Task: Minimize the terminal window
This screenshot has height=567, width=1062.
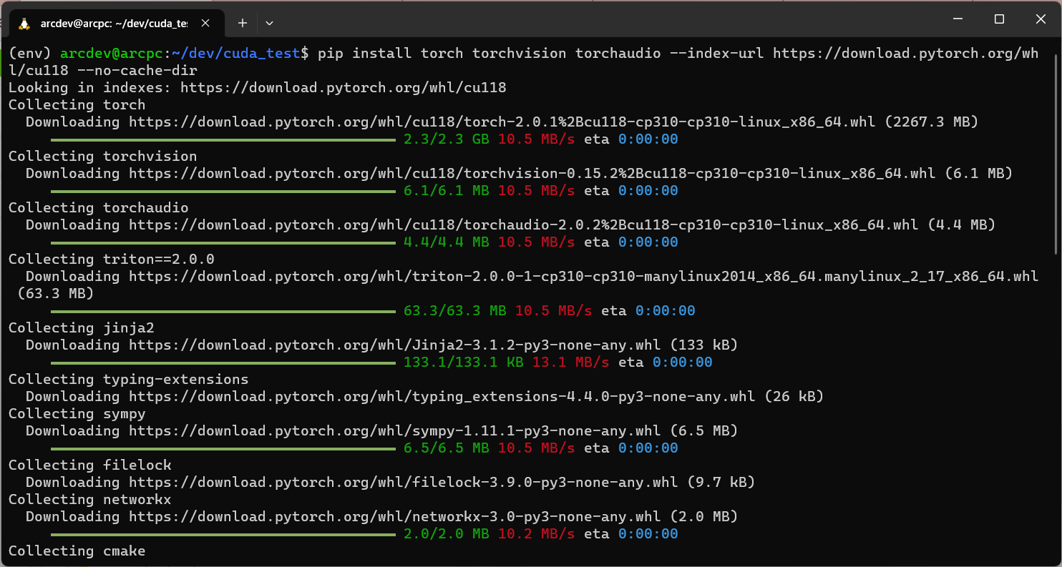Action: pyautogui.click(x=959, y=19)
